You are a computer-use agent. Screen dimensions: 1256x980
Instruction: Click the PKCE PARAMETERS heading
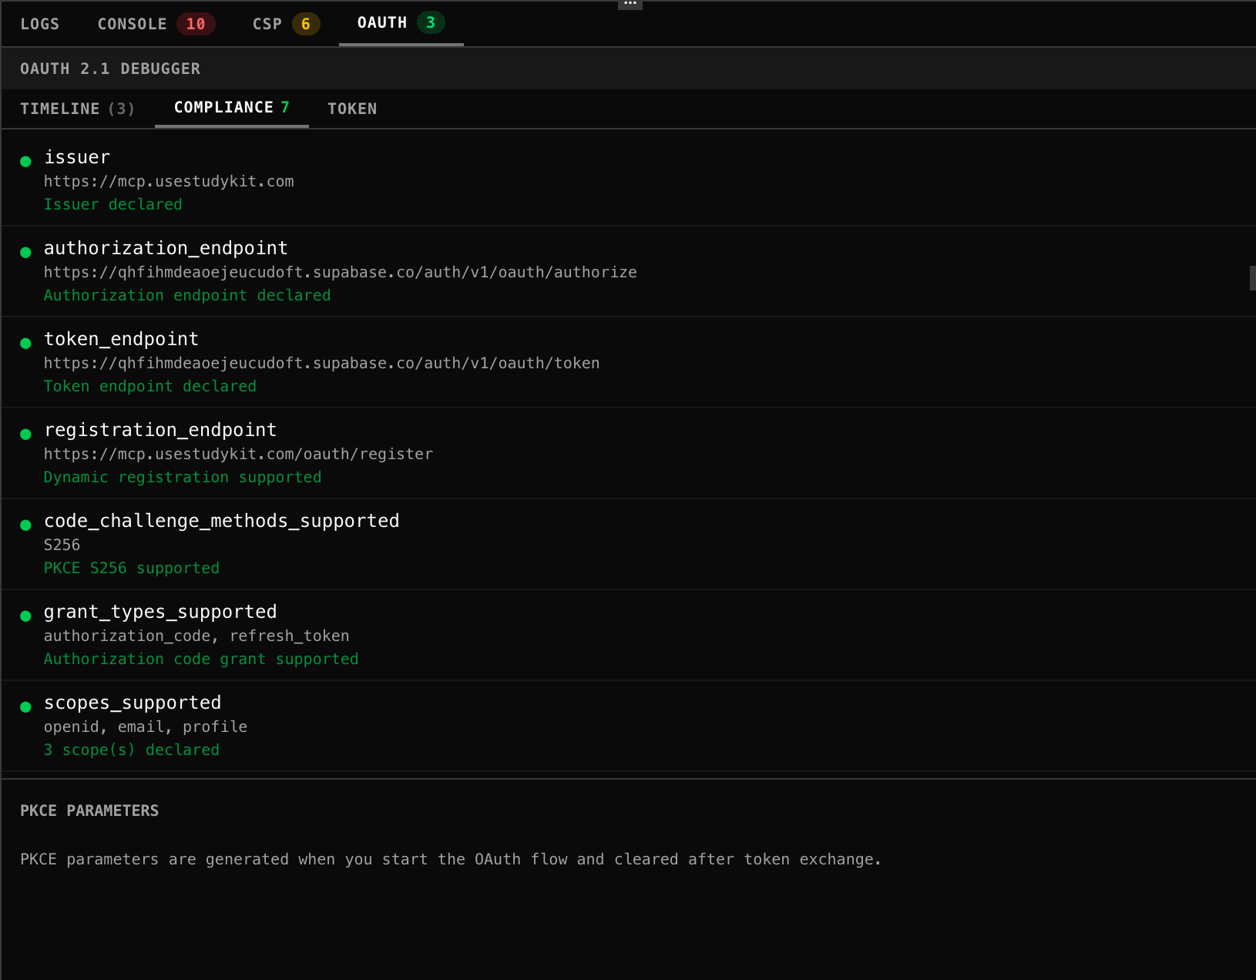pos(89,811)
